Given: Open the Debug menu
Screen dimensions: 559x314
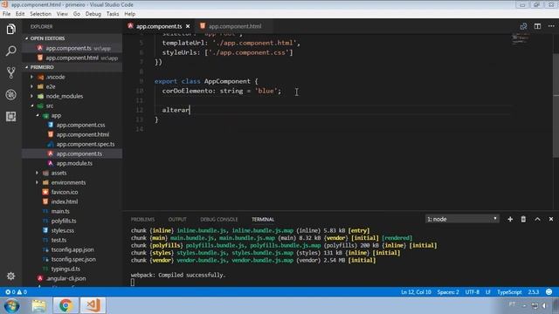Looking at the screenshot, I should 93,14.
